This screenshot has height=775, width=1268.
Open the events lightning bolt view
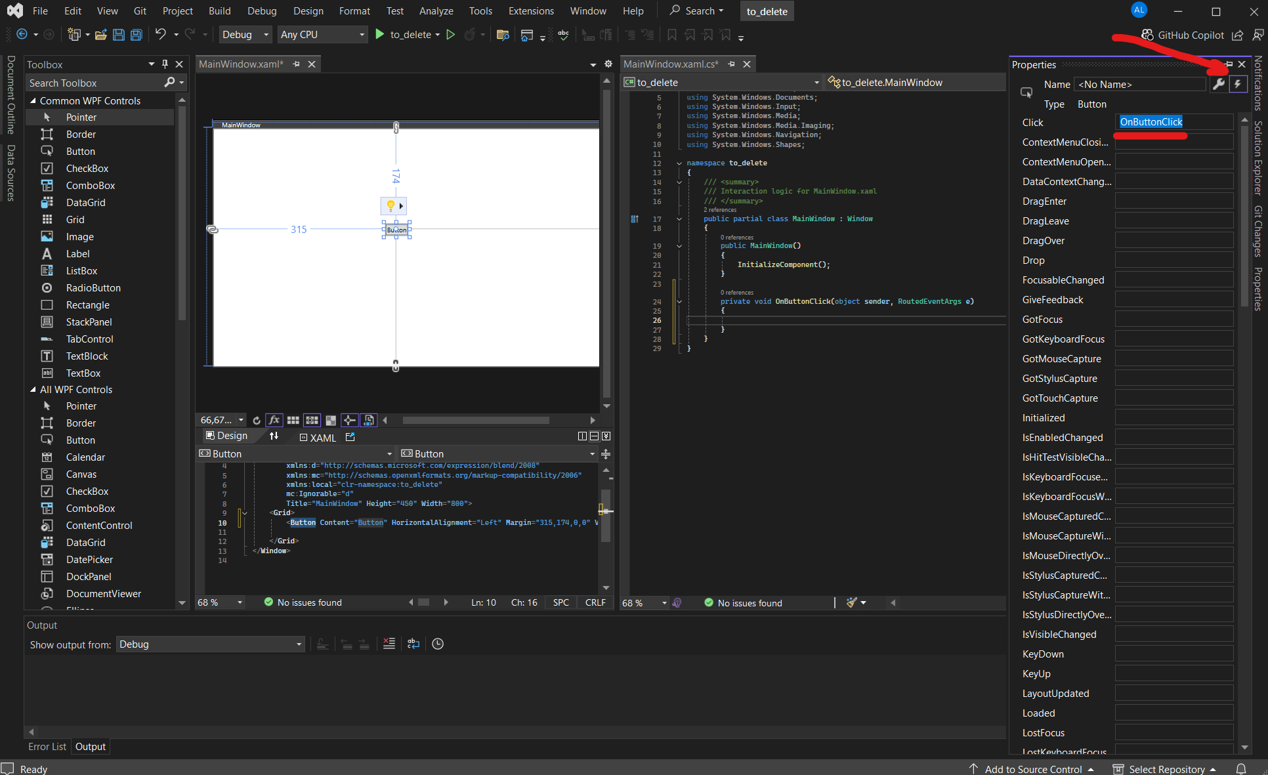coord(1237,84)
